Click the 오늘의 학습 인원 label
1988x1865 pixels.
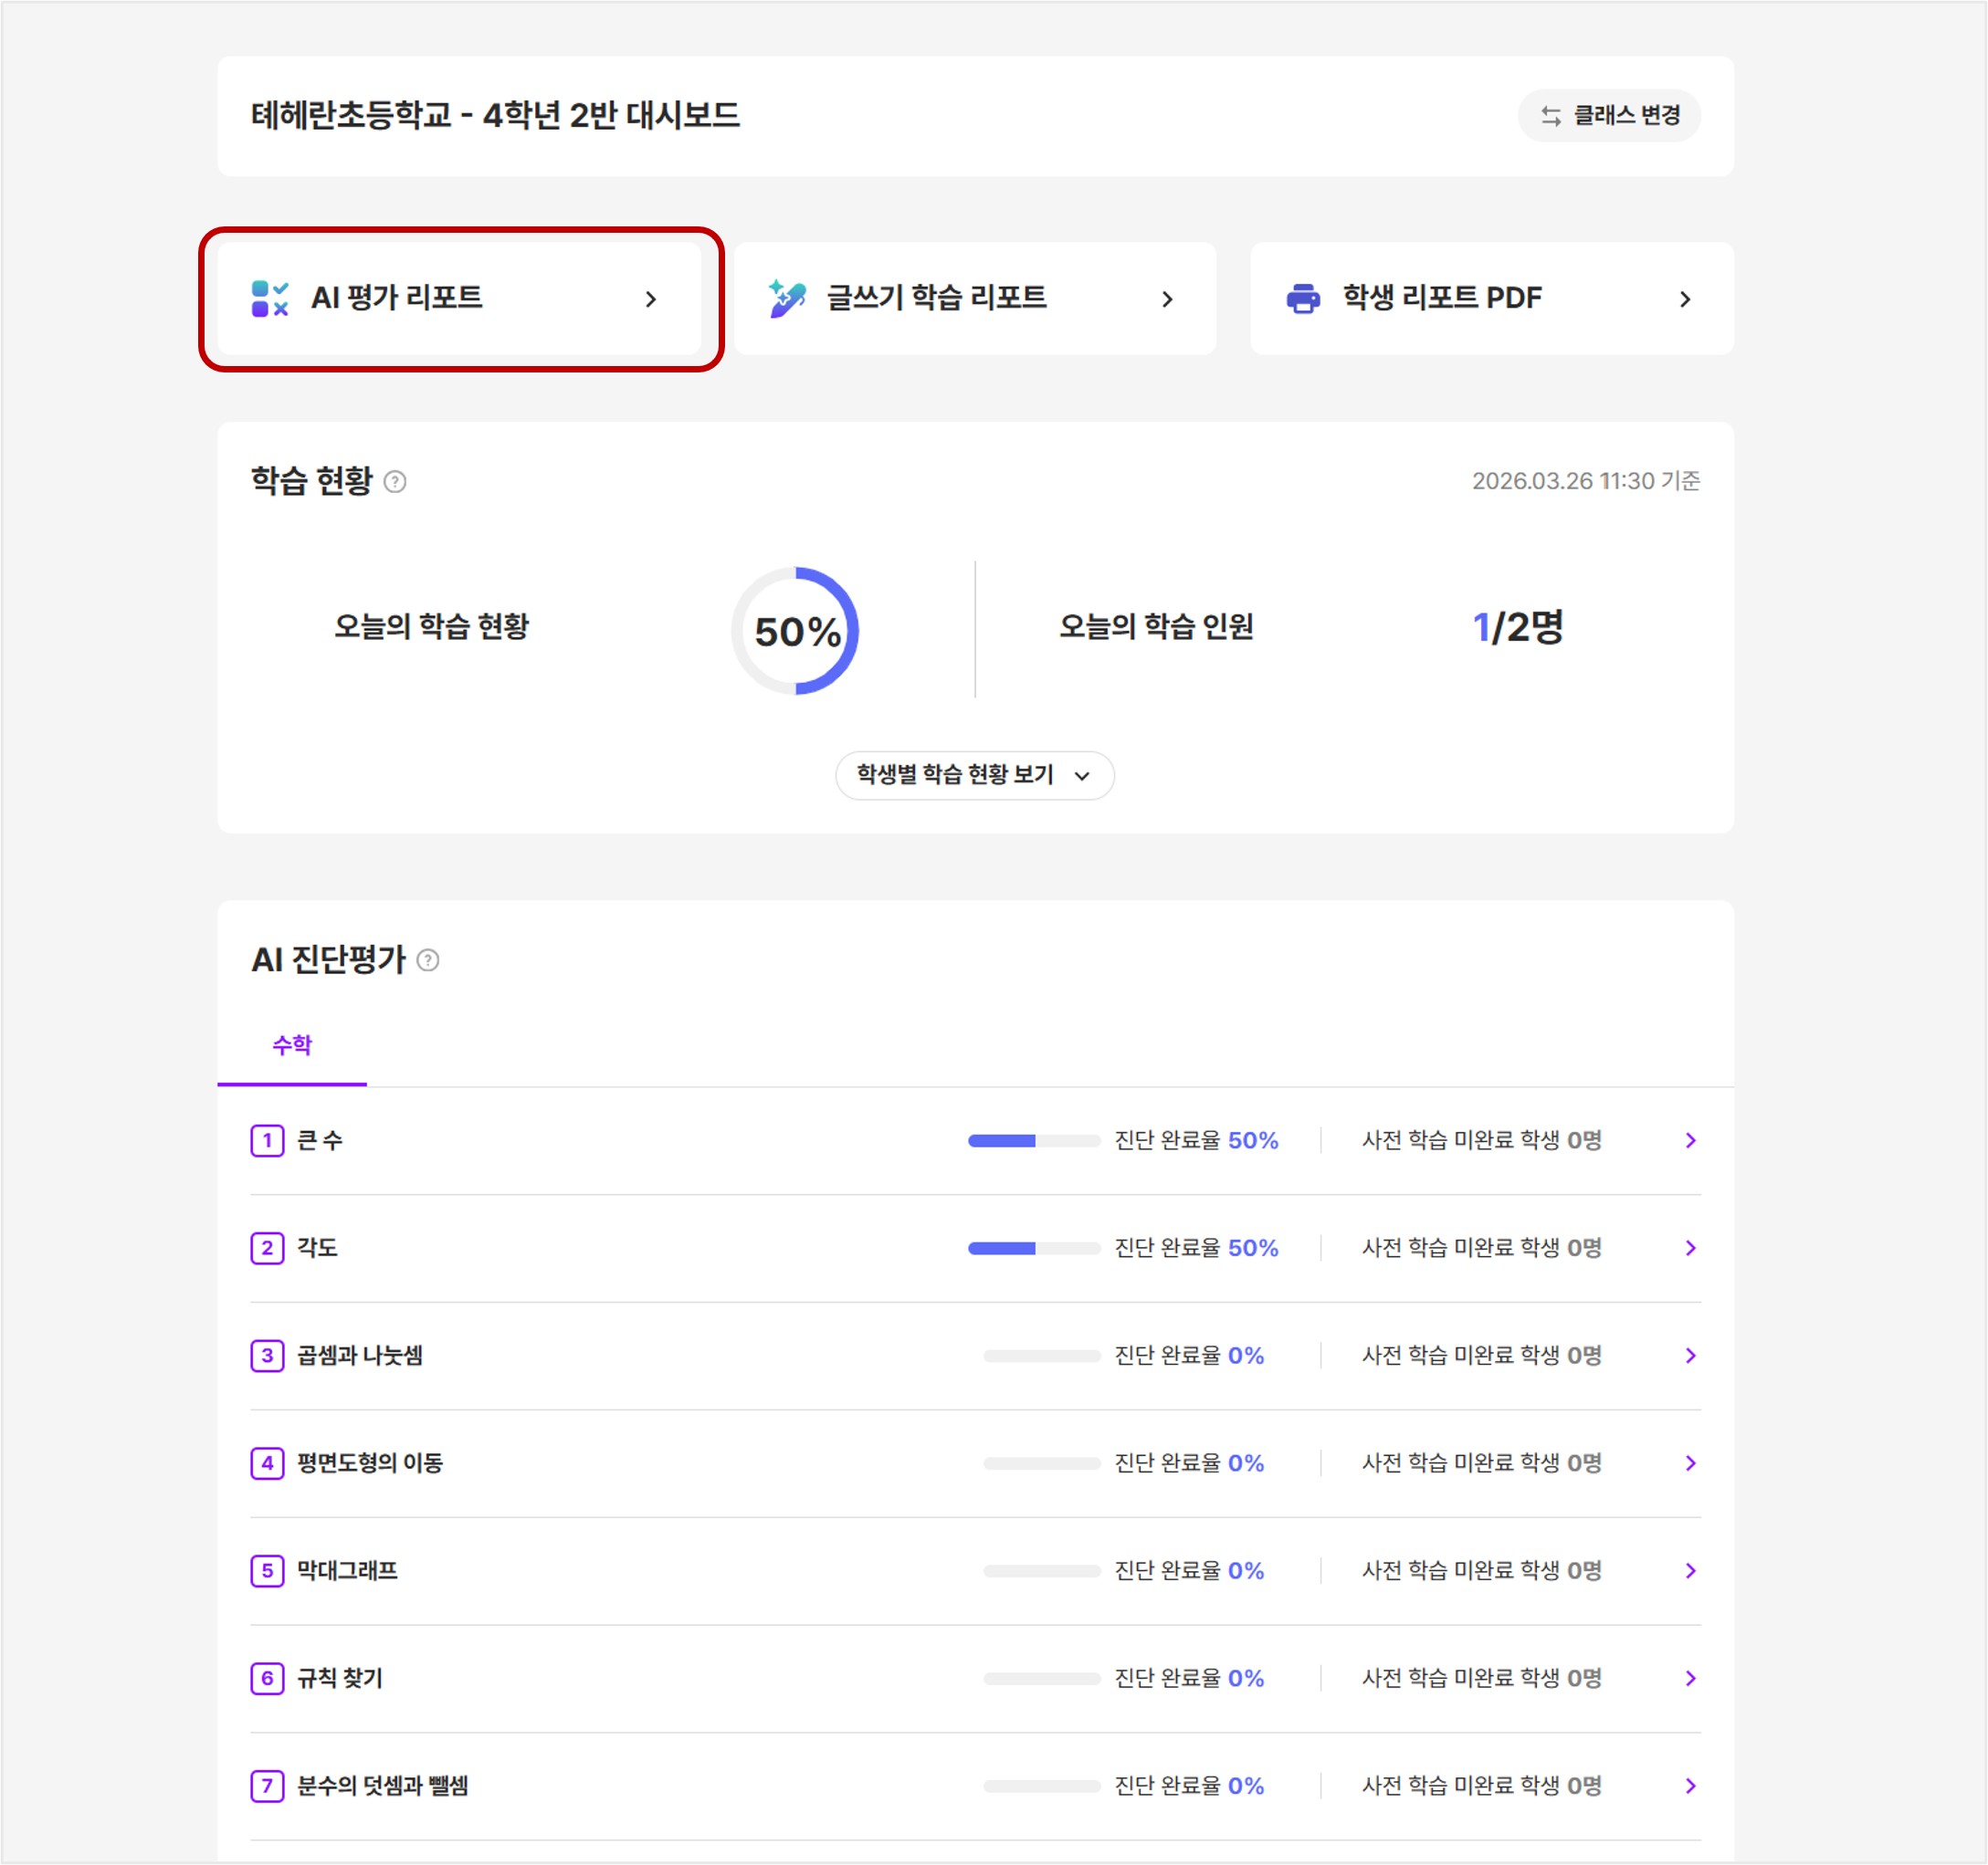(1156, 626)
